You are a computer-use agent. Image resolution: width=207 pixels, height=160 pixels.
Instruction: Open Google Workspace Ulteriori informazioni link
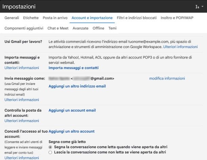click(x=180, y=47)
